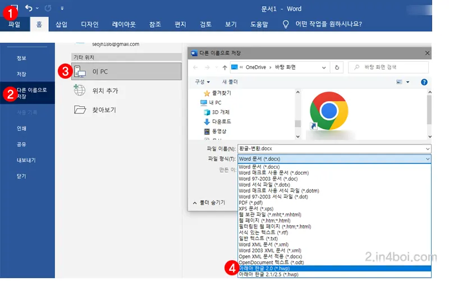Image resolution: width=449 pixels, height=281 pixels.
Task: Click the Undo arrow in title bar
Action: click(29, 8)
